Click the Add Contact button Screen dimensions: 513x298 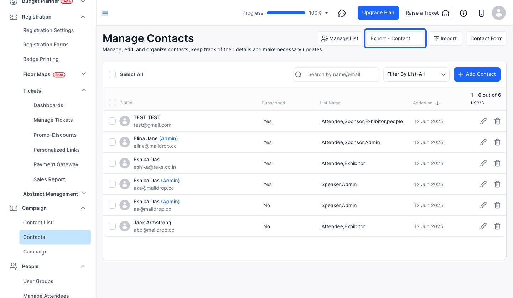coord(477,74)
